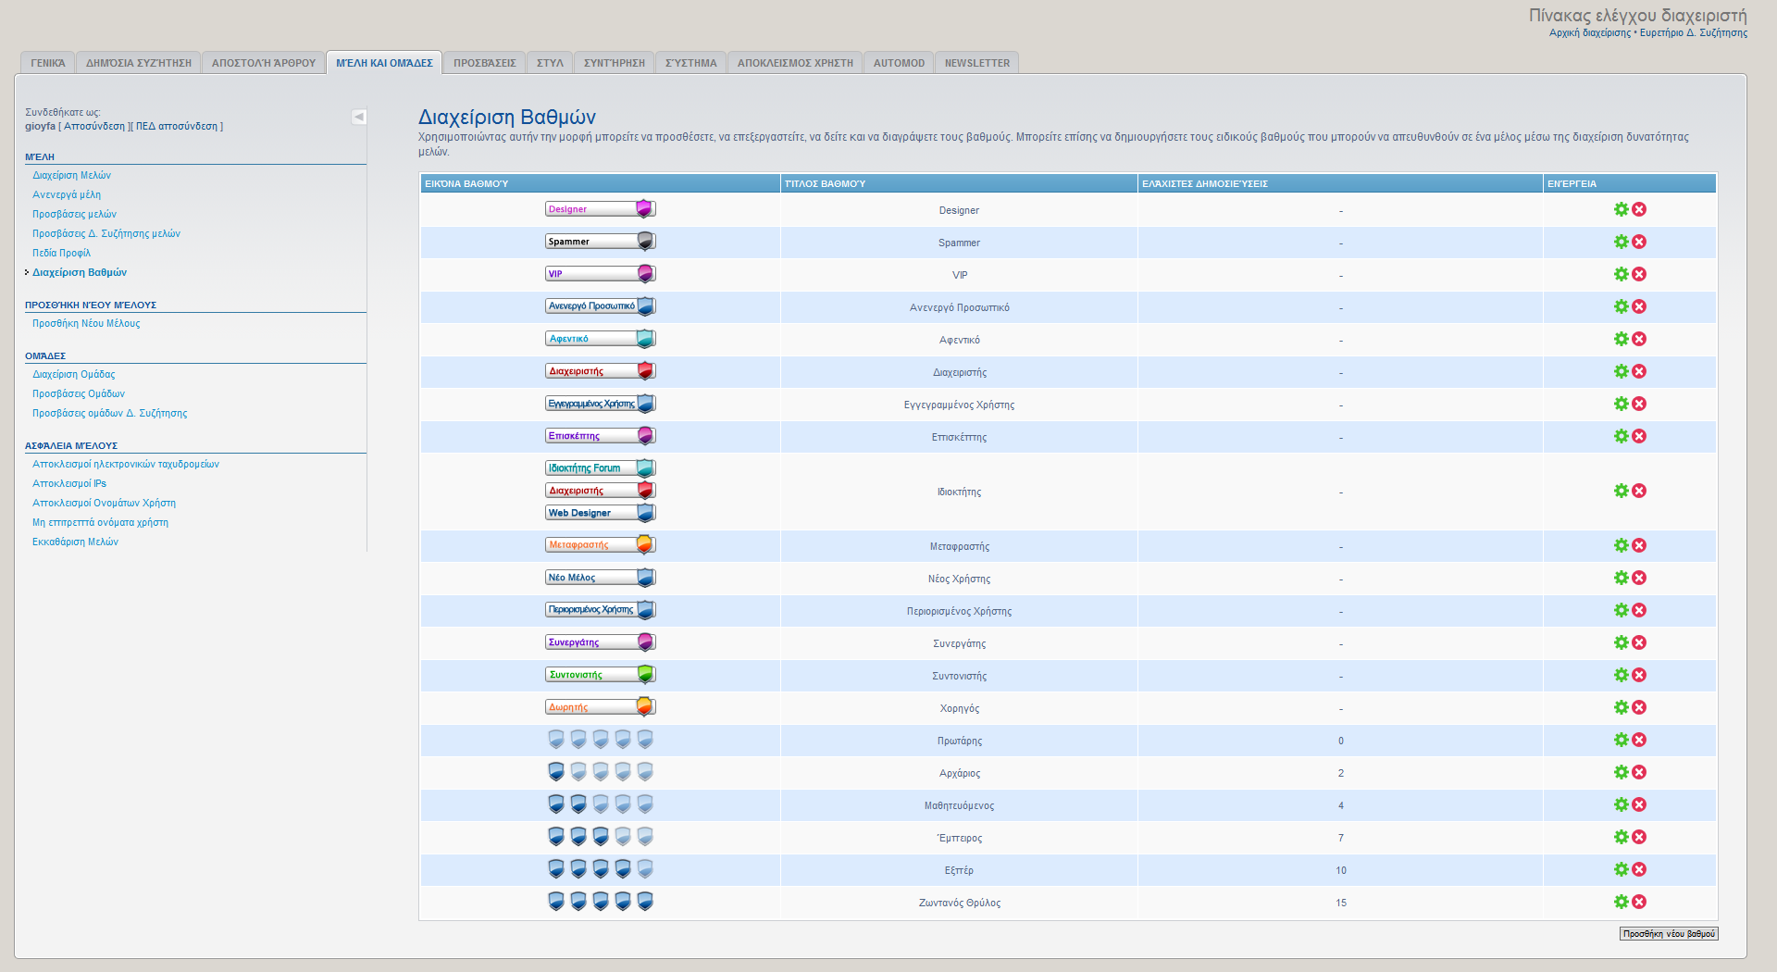Viewport: 1777px width, 972px height.
Task: Delete the Spammer rank with red X
Action: click(x=1639, y=242)
